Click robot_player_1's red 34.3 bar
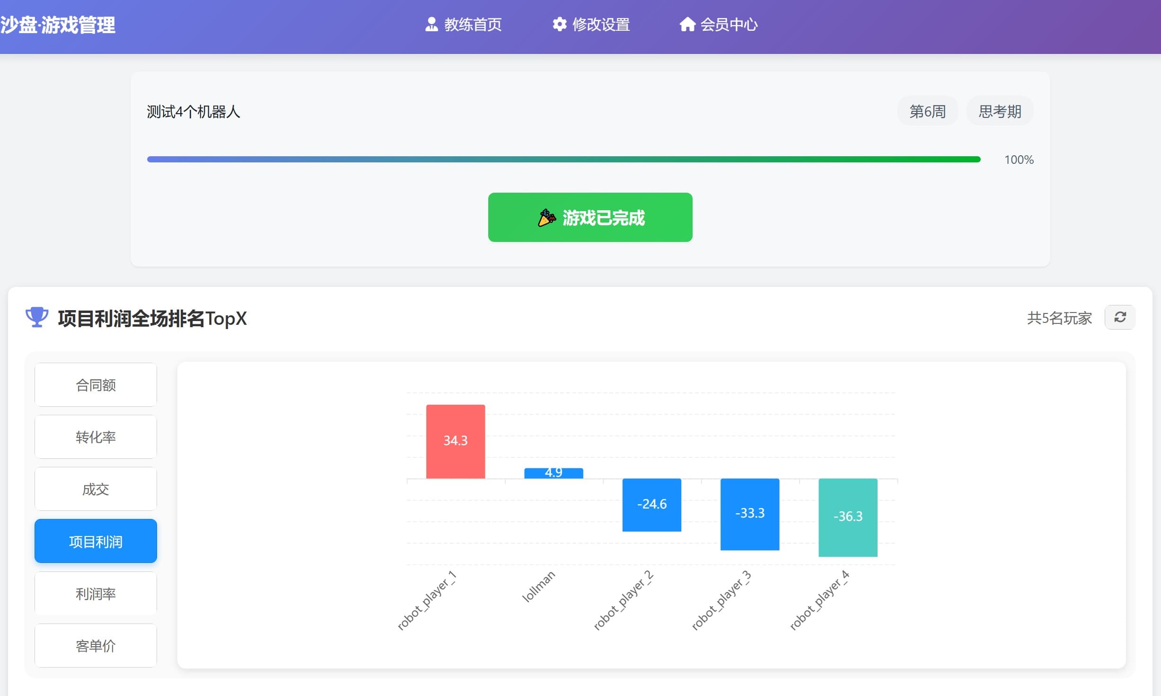The height and width of the screenshot is (696, 1161). 455,441
